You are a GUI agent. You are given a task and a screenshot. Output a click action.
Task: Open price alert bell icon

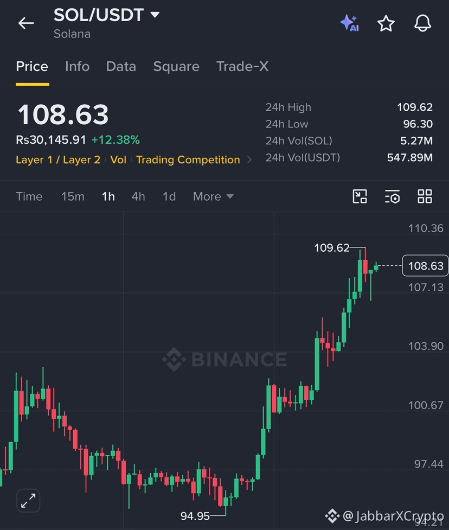(x=422, y=23)
